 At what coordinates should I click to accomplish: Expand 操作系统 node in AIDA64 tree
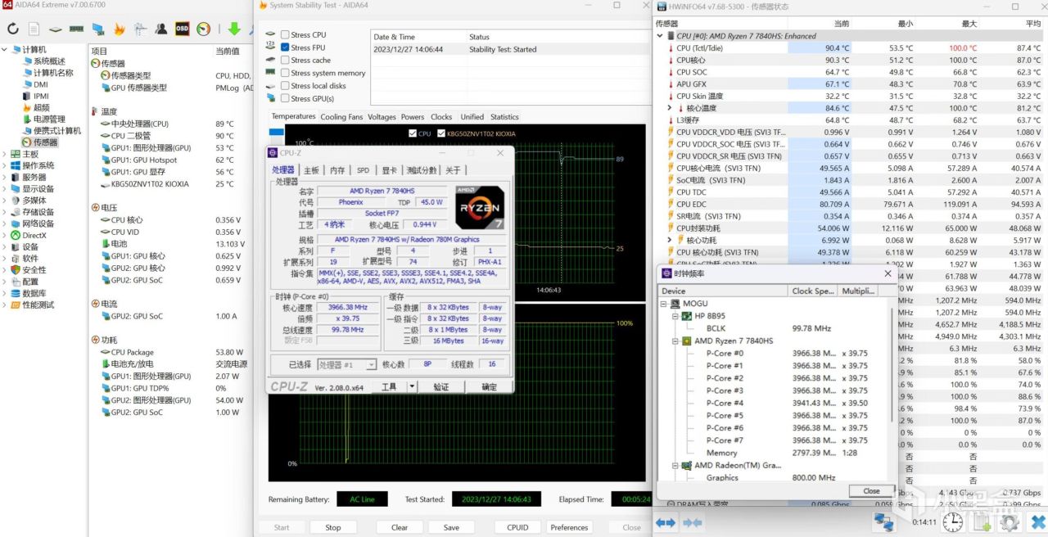tap(6, 165)
